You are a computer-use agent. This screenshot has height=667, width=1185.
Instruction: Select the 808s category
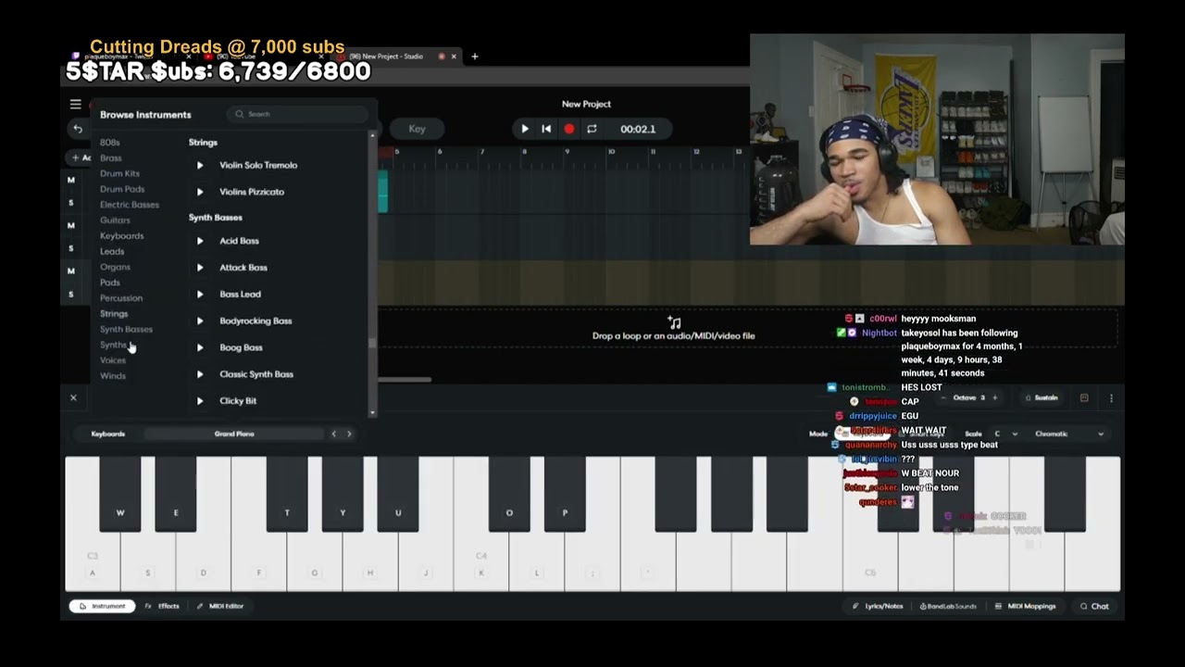click(109, 143)
